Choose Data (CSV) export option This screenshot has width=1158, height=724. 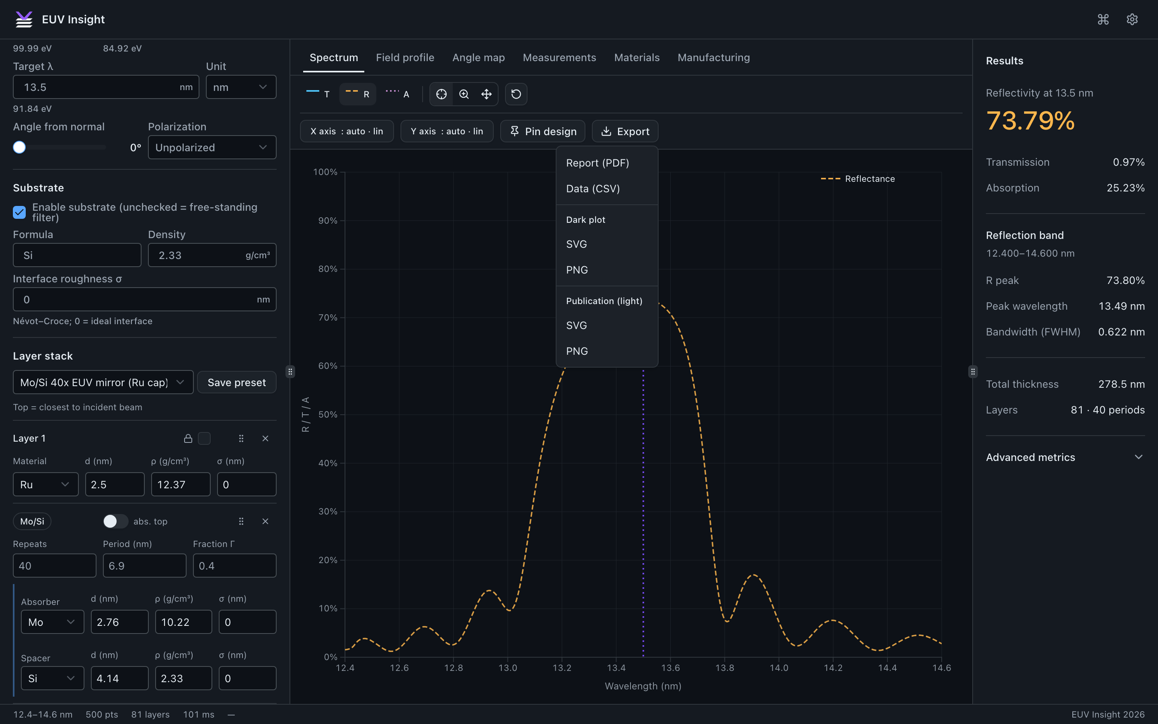pos(607,189)
